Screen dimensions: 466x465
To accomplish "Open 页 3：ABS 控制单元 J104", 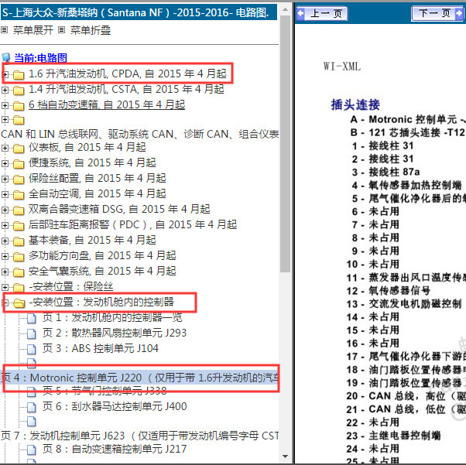I will [101, 348].
